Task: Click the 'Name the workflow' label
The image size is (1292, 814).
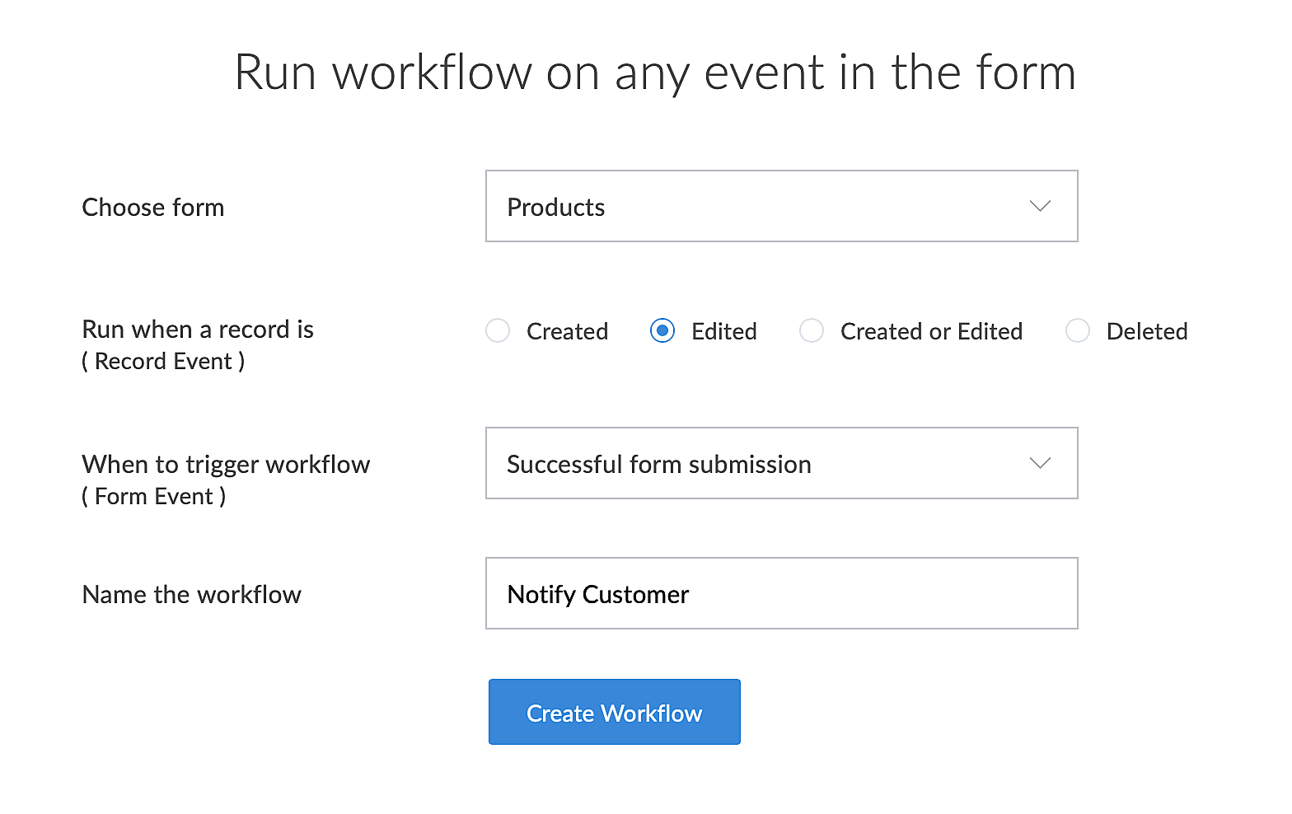Action: (192, 595)
